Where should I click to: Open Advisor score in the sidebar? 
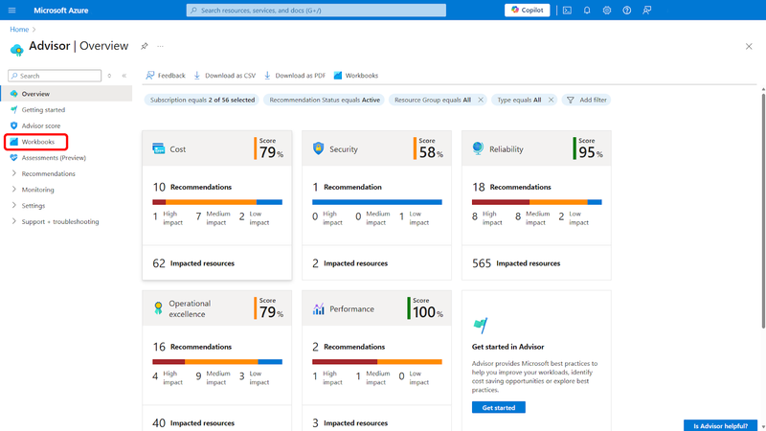(41, 125)
